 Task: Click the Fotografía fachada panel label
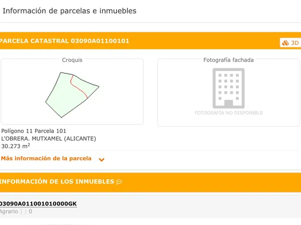coord(228,60)
